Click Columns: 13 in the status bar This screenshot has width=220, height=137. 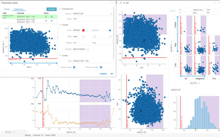click(38, 135)
